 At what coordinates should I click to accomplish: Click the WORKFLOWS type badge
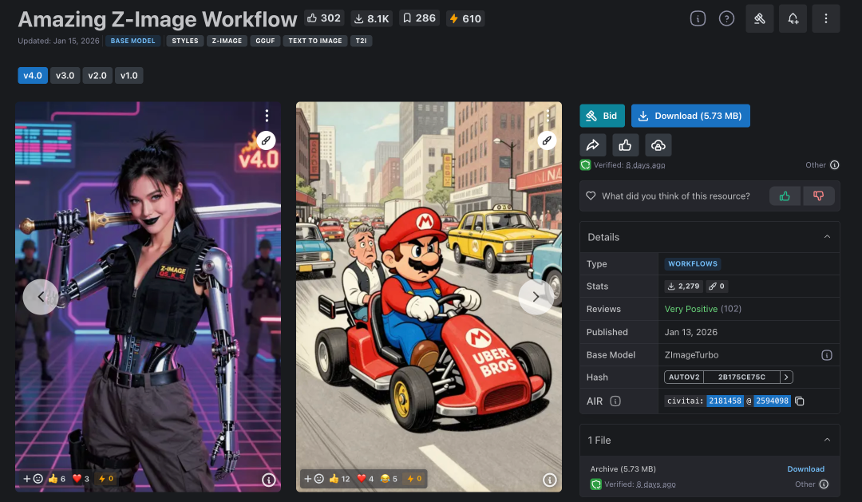(x=693, y=264)
